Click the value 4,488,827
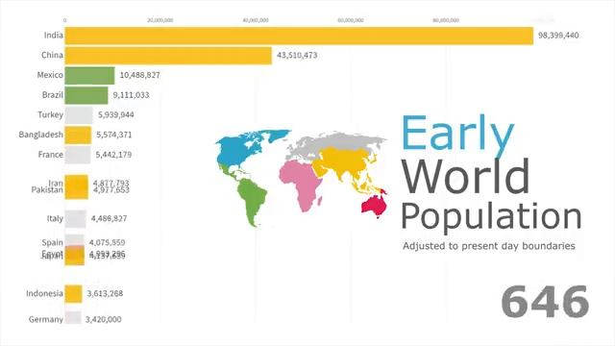Screen dimensions: 615x346 click(x=109, y=218)
